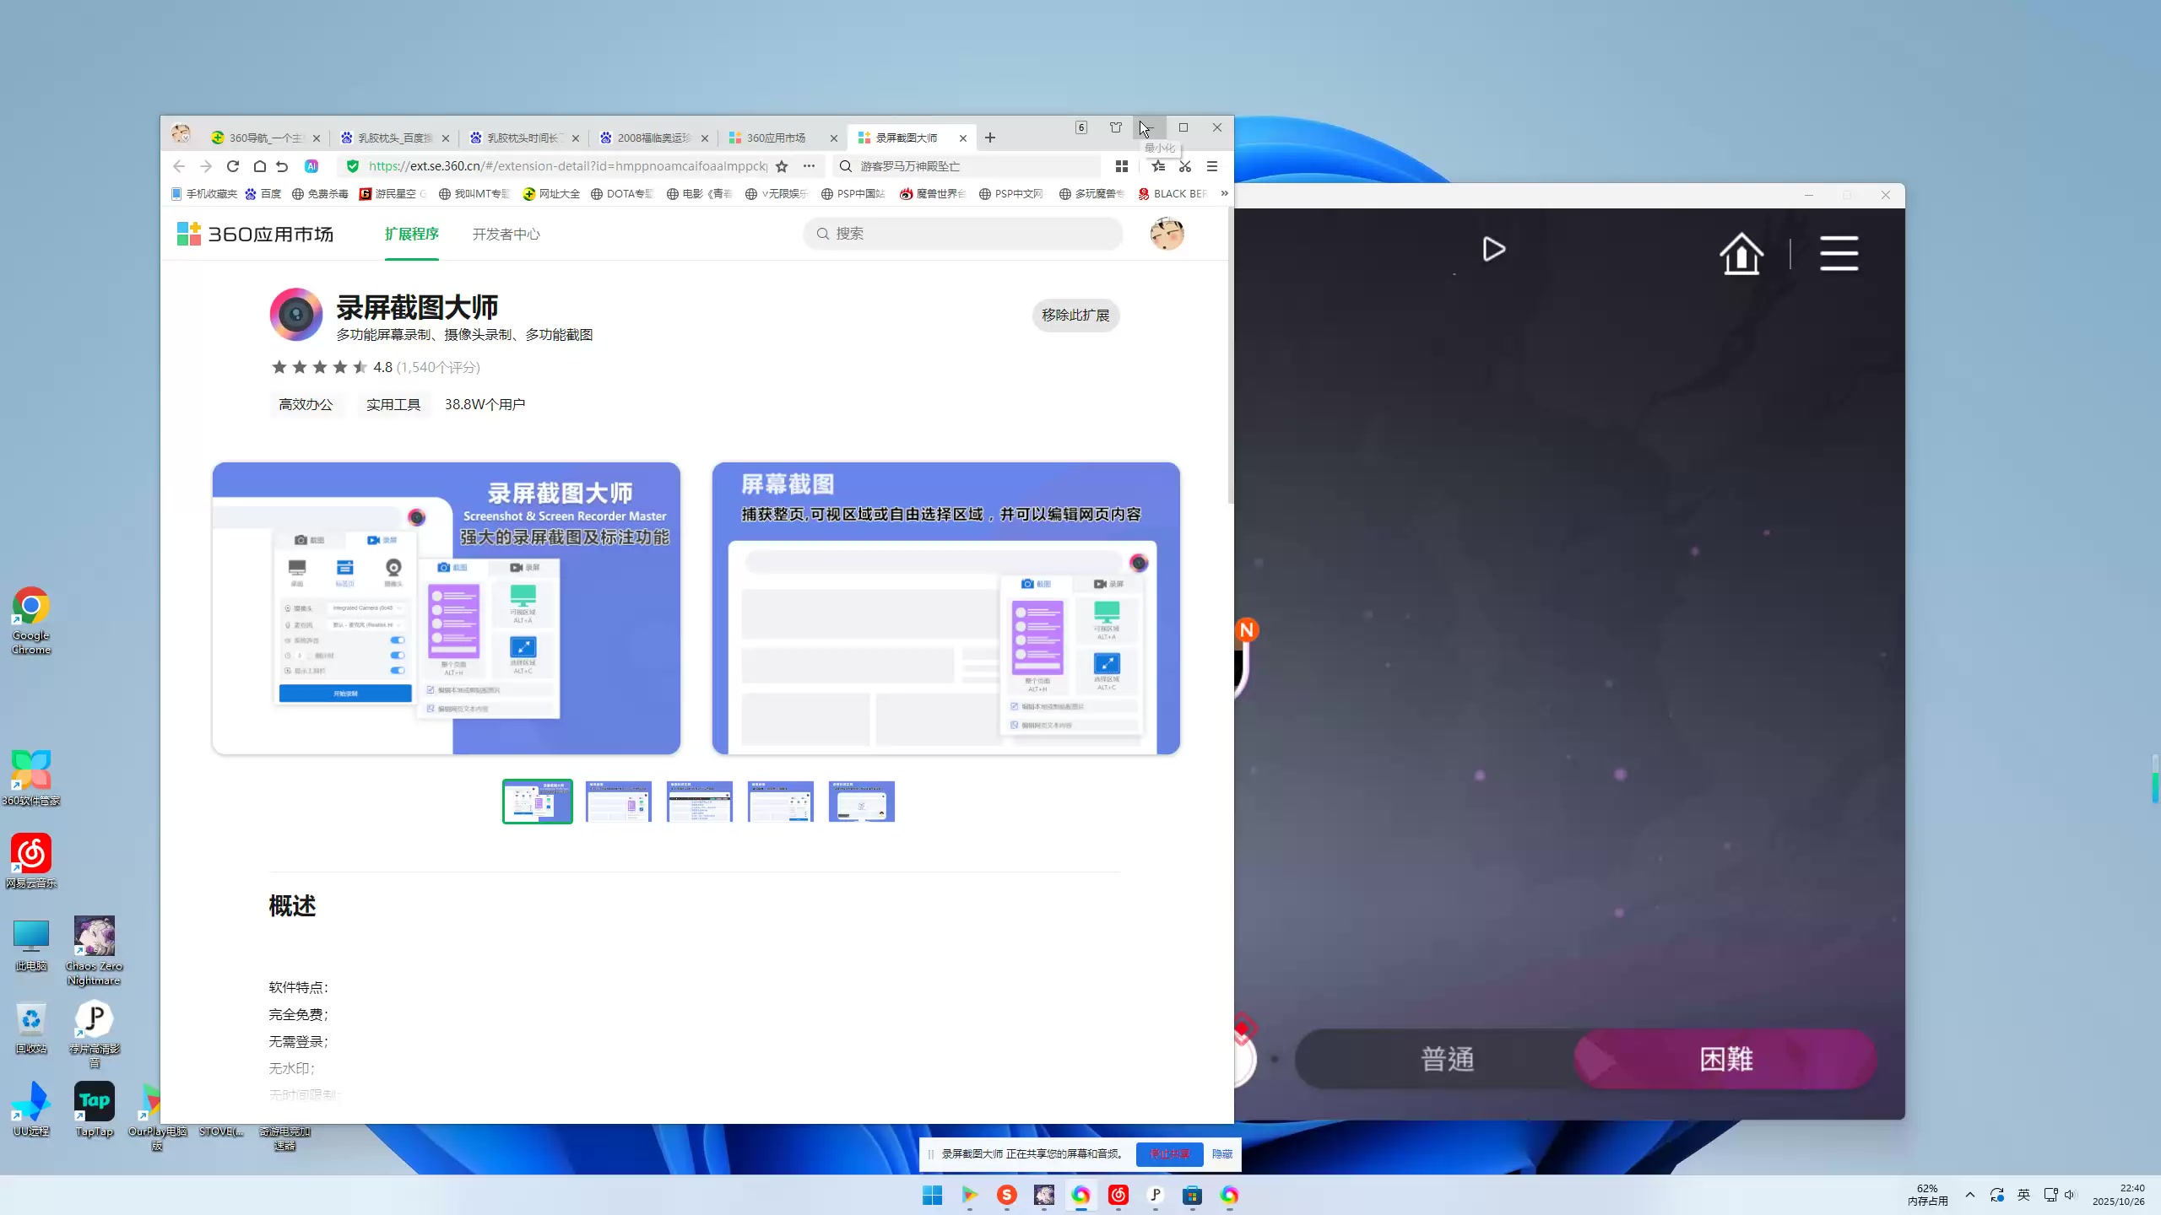Image resolution: width=2161 pixels, height=1215 pixels.
Task: Open the extensions grid icon
Action: point(1121,166)
